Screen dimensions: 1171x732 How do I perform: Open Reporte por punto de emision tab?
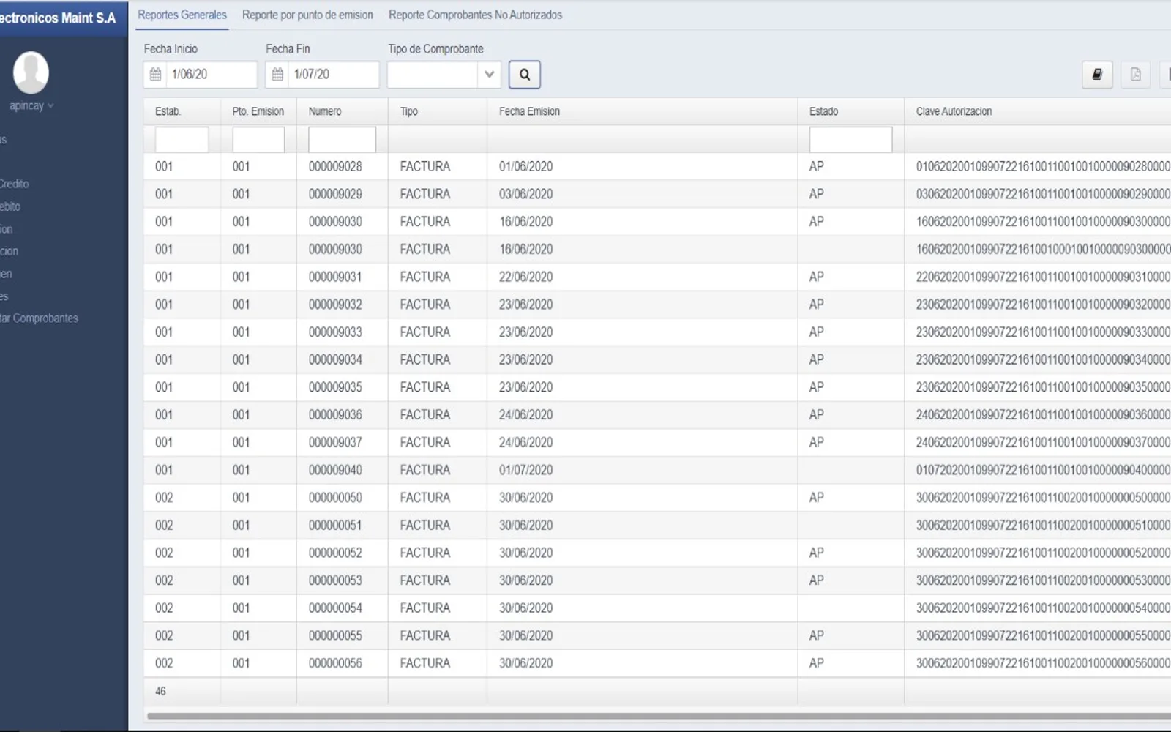click(307, 15)
